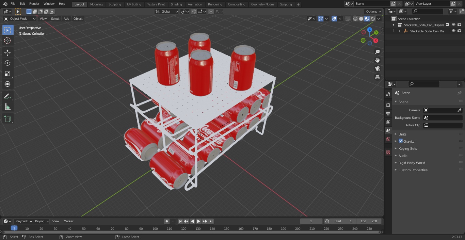Viewport: 465px width, 240px height.
Task: Click the End frame field showing 250
Action: point(369,221)
